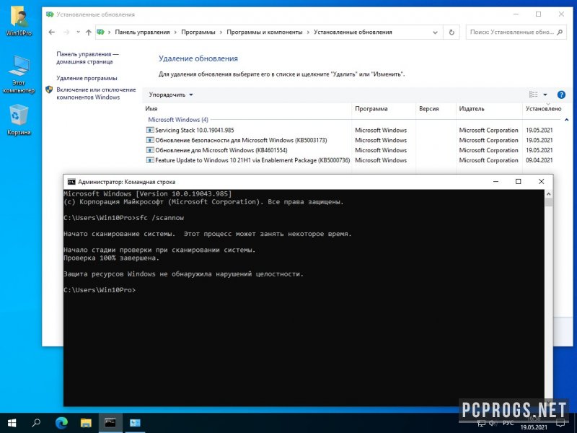The image size is (577, 433).
Task: Sort by the Издатель column header
Action: click(472, 109)
